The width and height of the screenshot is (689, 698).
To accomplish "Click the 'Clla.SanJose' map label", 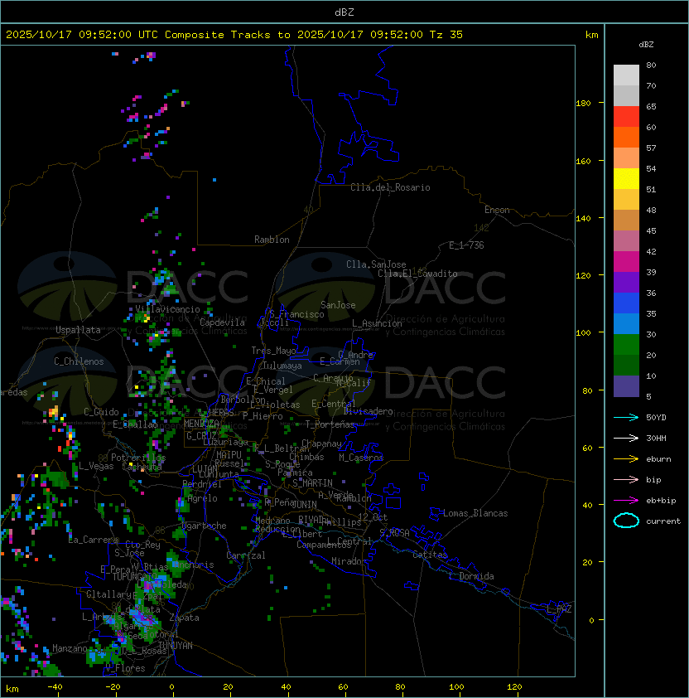I will pyautogui.click(x=376, y=264).
